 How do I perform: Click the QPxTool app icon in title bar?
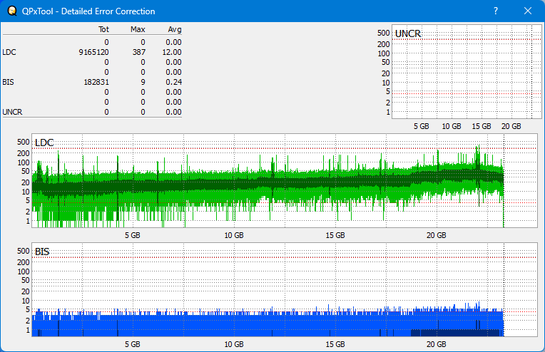[x=11, y=11]
